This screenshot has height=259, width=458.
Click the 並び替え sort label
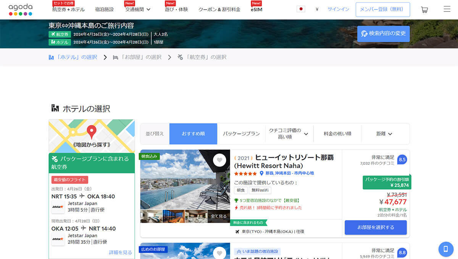[x=155, y=134]
